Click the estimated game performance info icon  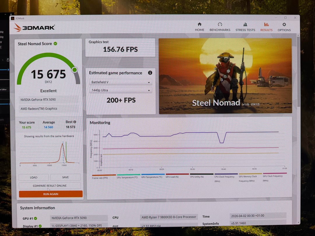coord(150,73)
